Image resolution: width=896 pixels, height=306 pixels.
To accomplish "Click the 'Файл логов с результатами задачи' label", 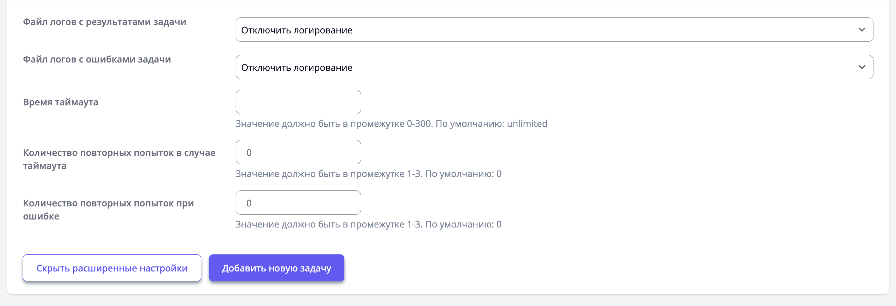I will coord(104,22).
